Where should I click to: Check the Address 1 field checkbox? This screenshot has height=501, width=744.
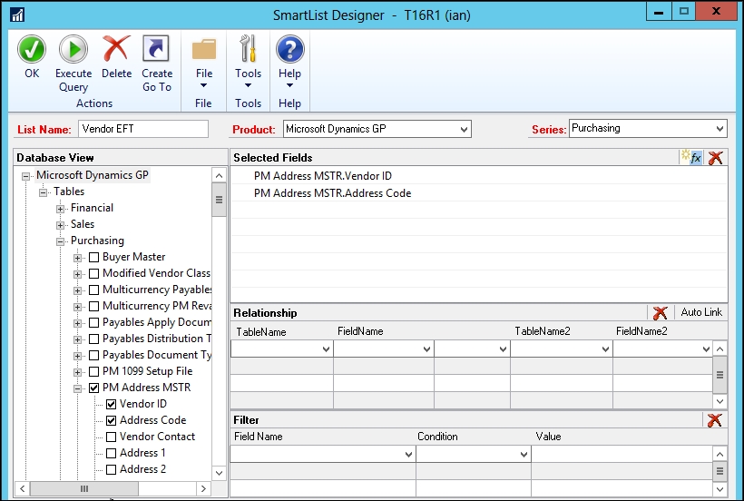point(111,453)
